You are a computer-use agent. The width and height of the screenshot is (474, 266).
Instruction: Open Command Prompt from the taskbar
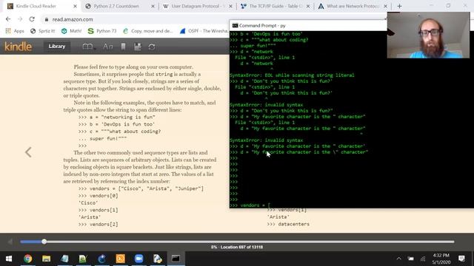176,259
